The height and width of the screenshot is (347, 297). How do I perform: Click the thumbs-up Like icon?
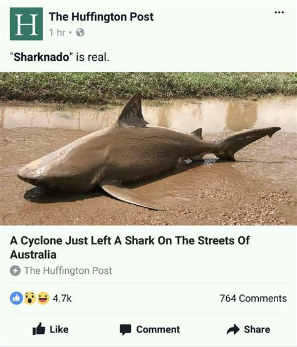point(39,329)
